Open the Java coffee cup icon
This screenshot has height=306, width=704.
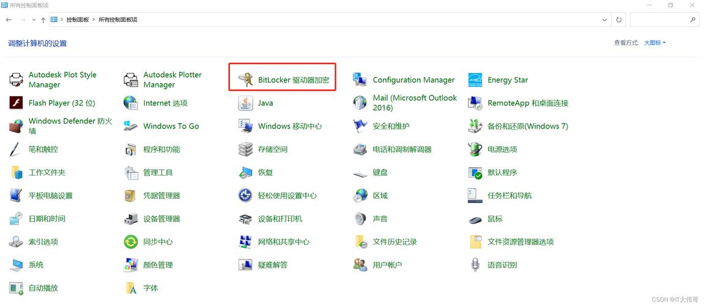tap(246, 103)
